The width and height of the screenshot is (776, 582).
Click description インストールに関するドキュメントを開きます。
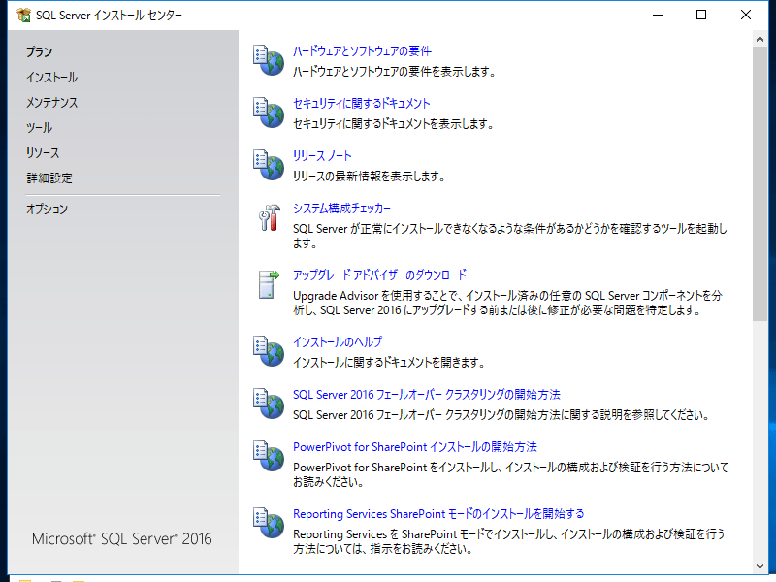pos(390,363)
